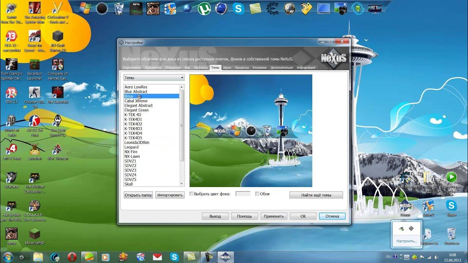Click the 'Открыть папку' button
The image size is (468, 263).
[138, 195]
